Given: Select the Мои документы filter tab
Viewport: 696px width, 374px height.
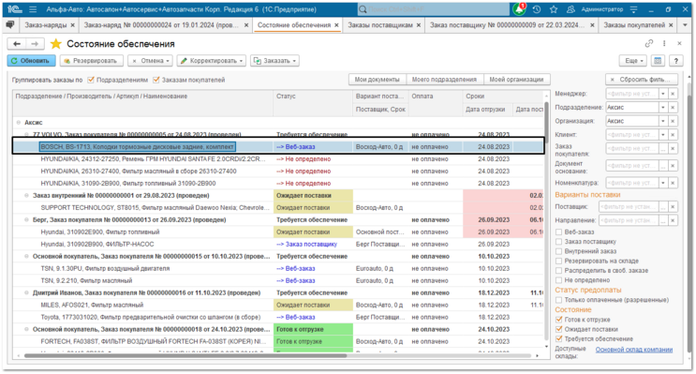Looking at the screenshot, I should coord(378,80).
